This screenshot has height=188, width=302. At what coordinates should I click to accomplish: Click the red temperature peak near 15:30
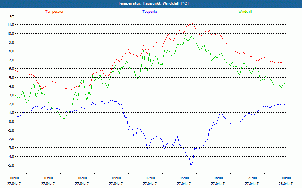click(x=191, y=23)
